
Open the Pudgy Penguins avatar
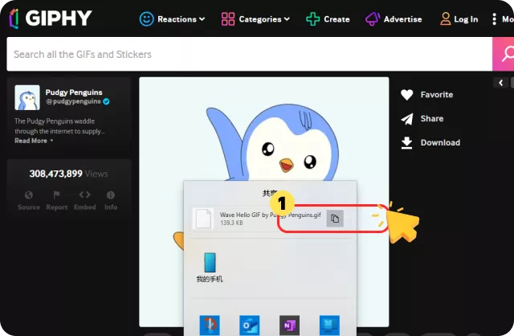point(27,97)
